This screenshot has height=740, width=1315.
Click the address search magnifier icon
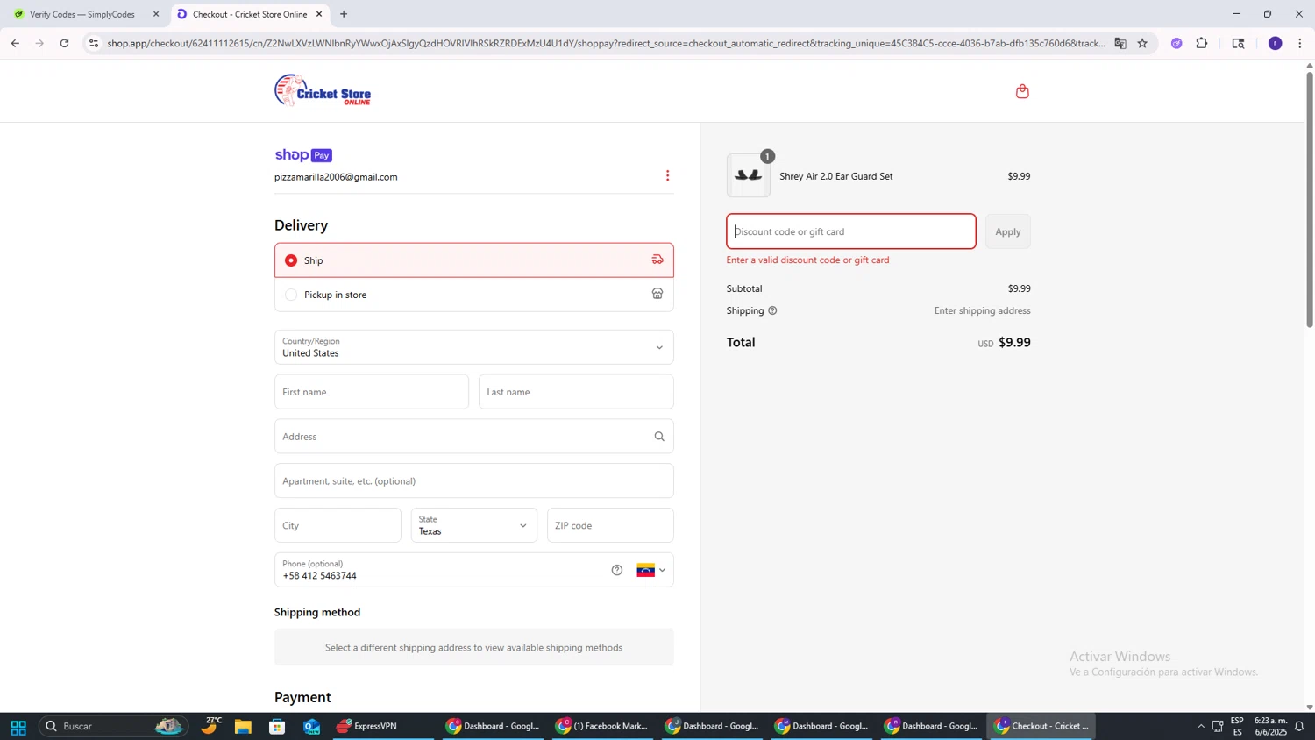click(659, 437)
